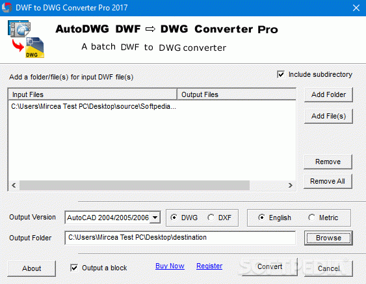This screenshot has width=366, height=284.
Task: Close the DWF to DWG Converter window
Action: [x=356, y=8]
